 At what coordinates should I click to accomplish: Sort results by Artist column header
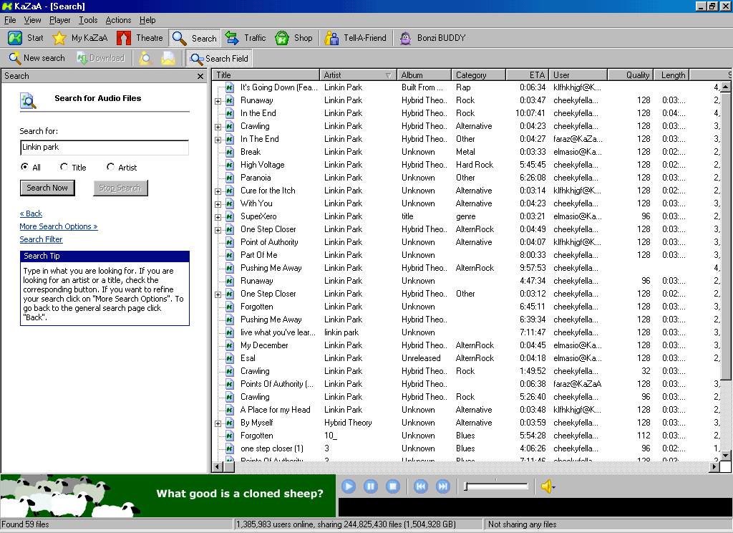358,75
